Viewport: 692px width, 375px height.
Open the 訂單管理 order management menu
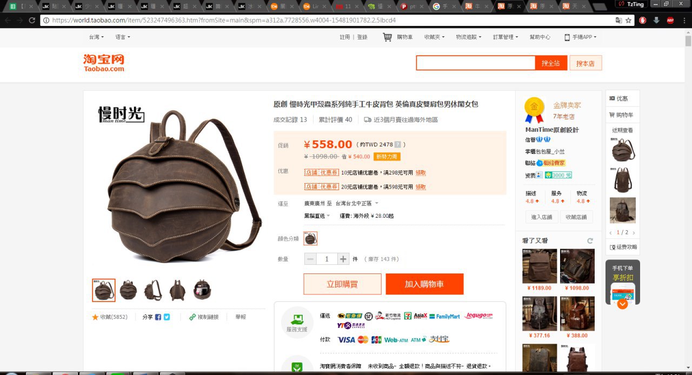(x=505, y=37)
